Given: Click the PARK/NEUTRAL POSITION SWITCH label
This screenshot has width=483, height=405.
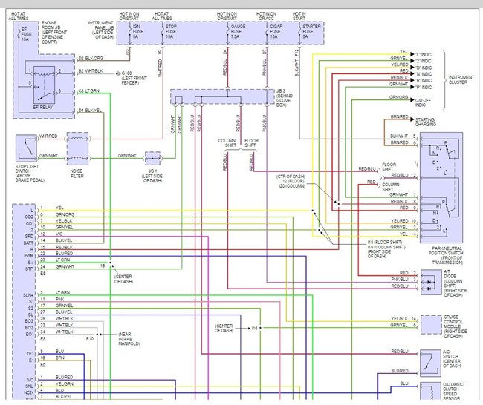Looking at the screenshot, I should 445,256.
